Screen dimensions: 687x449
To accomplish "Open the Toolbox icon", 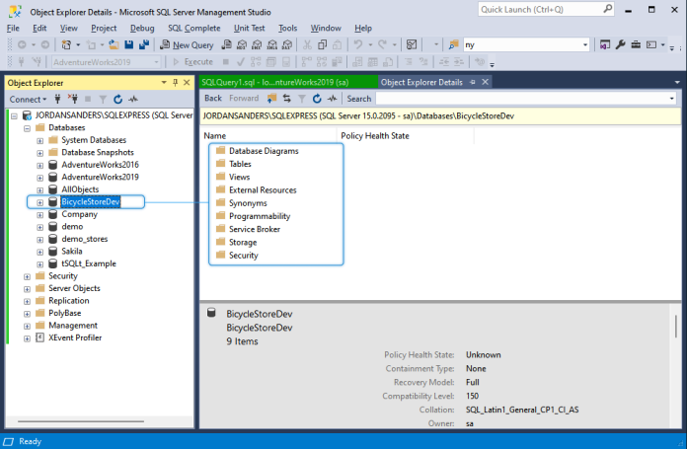I will (636, 44).
